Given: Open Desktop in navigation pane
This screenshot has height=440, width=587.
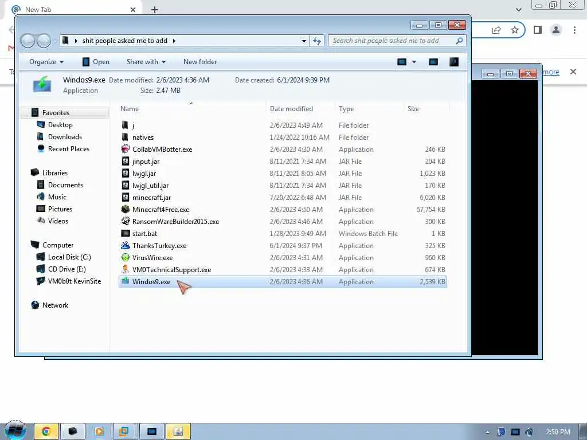Looking at the screenshot, I should click(x=60, y=124).
